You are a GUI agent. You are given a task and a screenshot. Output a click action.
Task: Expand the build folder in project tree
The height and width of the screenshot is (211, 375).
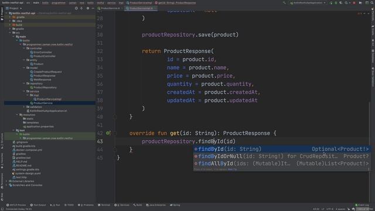[10, 25]
